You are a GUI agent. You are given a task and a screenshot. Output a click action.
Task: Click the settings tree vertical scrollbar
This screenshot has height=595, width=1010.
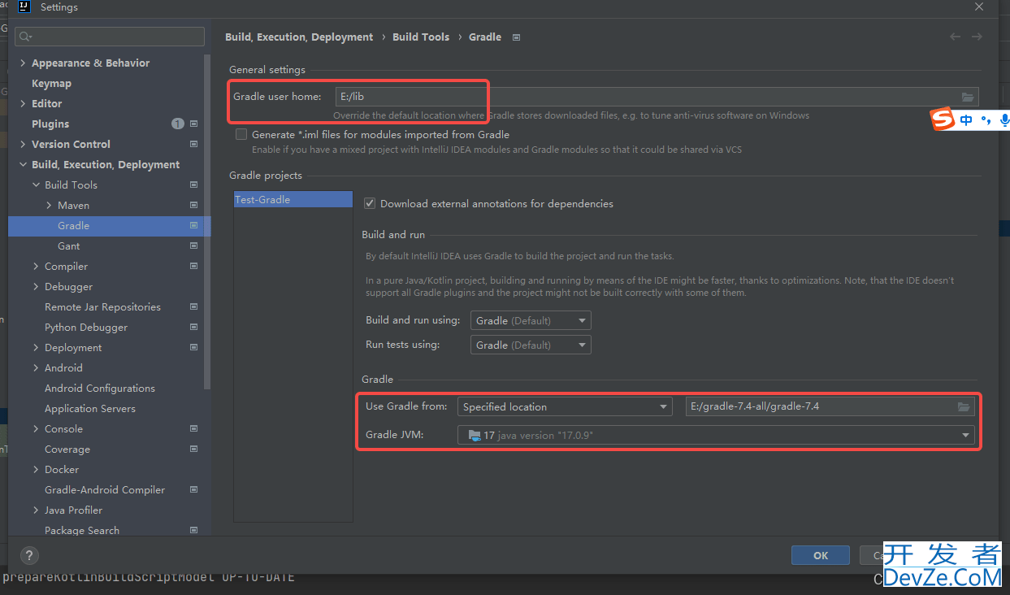[x=207, y=224]
